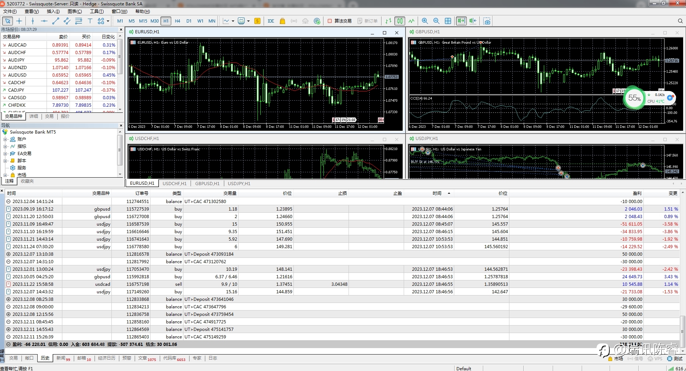The image size is (686, 371).
Task: Open the 详细 tab in market watch
Action: coord(34,116)
